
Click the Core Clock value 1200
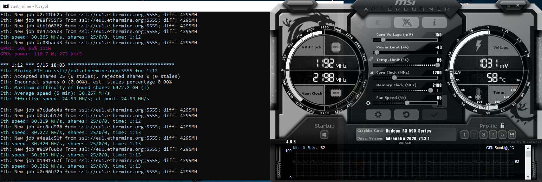(437, 73)
